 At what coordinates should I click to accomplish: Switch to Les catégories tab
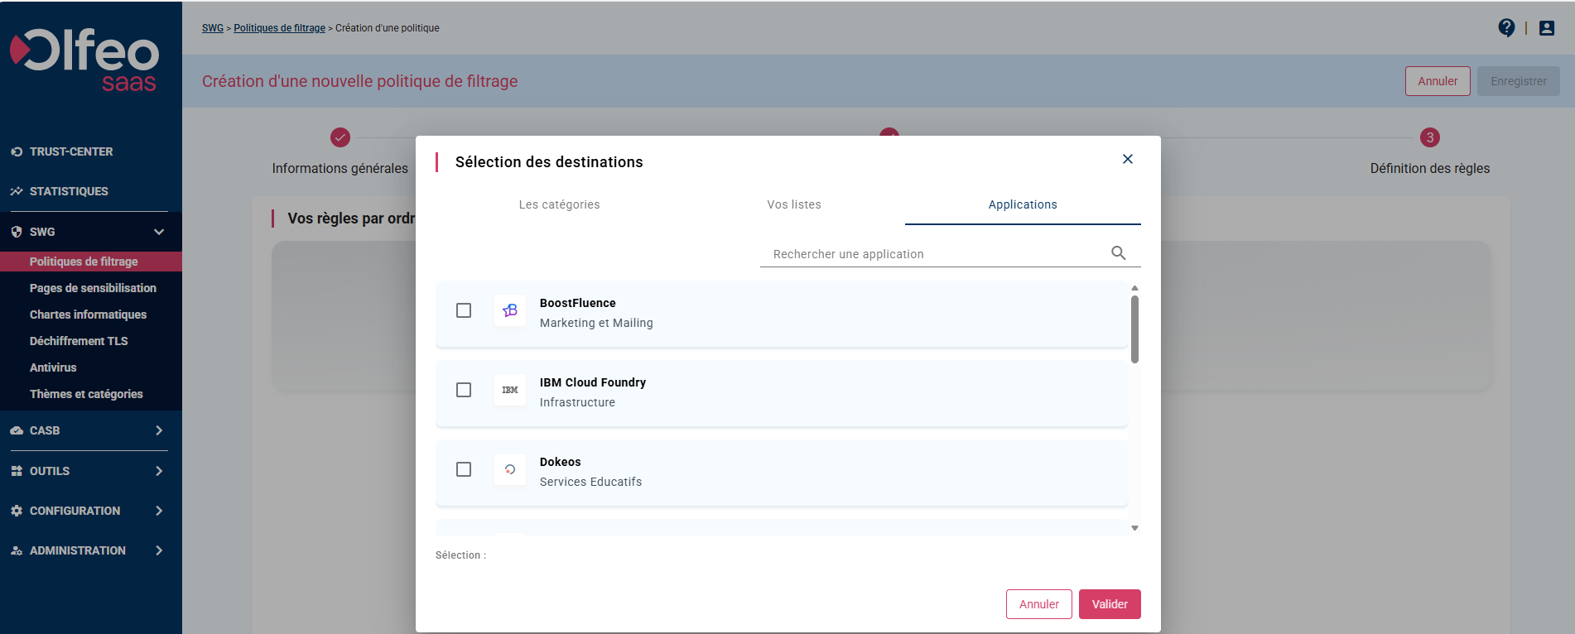tap(559, 204)
